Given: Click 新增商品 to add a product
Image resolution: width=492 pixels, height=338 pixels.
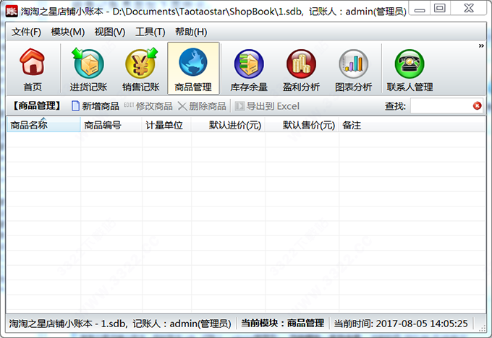Looking at the screenshot, I should (95, 106).
